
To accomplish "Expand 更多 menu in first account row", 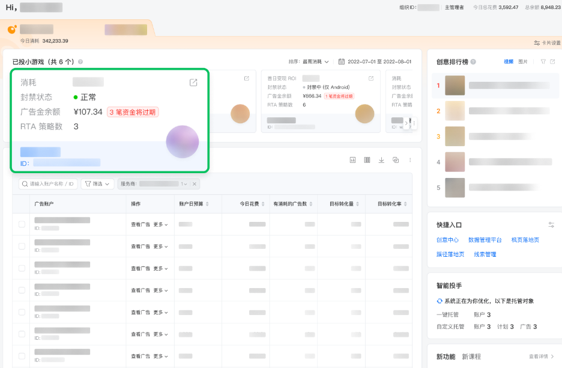I will 160,224.
